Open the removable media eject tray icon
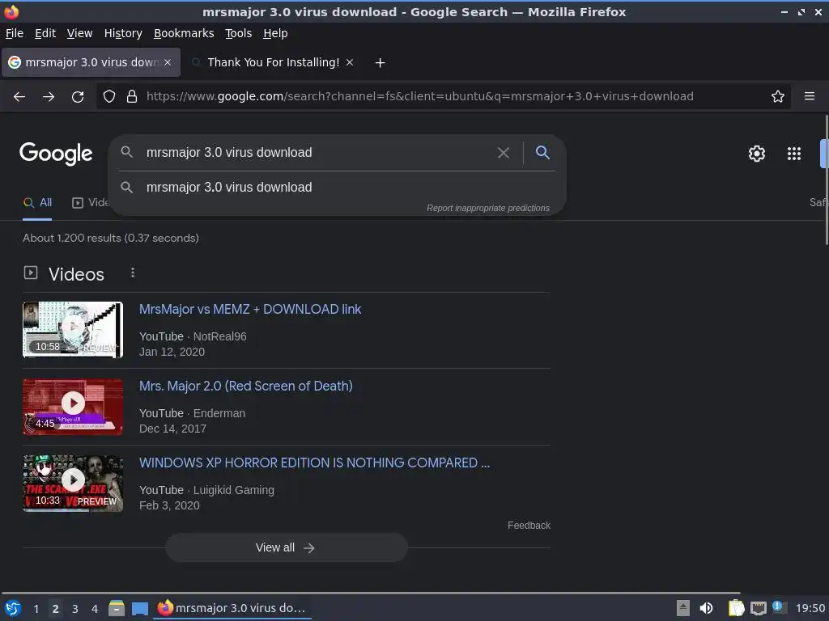Viewport: 829px width, 621px height. (x=683, y=608)
